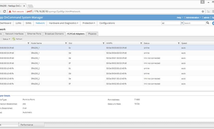
Task: Select row with WWPN 50:0a:09:83:80:53:3f:d0
Action: coord(107,48)
